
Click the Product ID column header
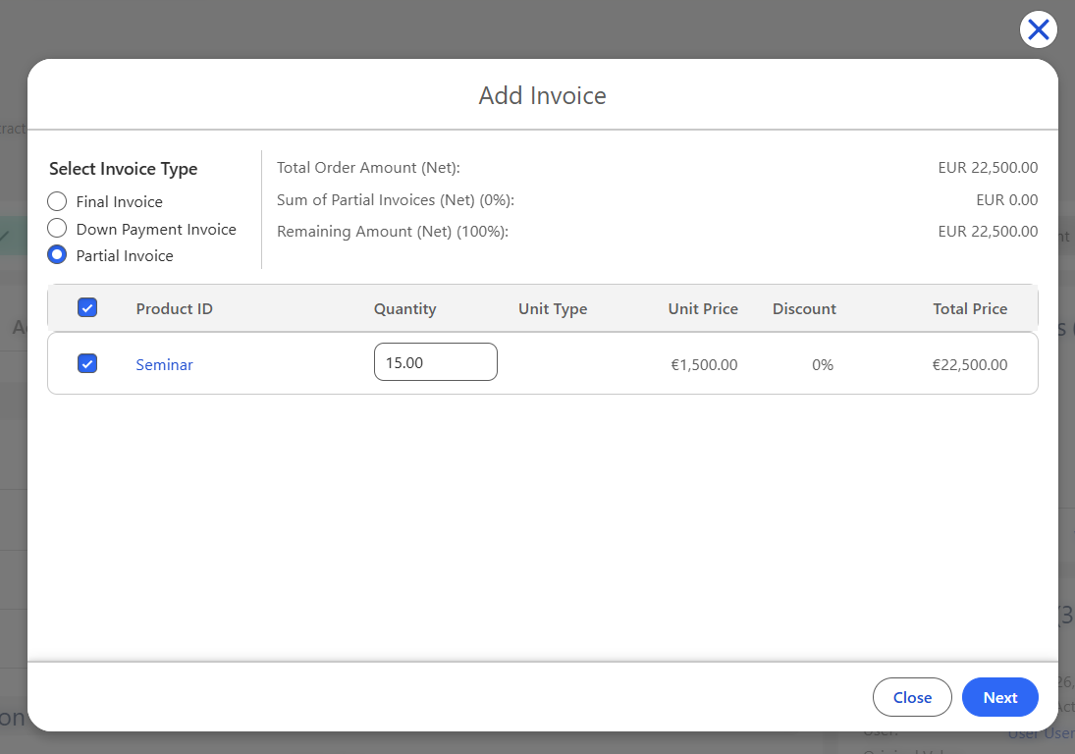pos(174,309)
